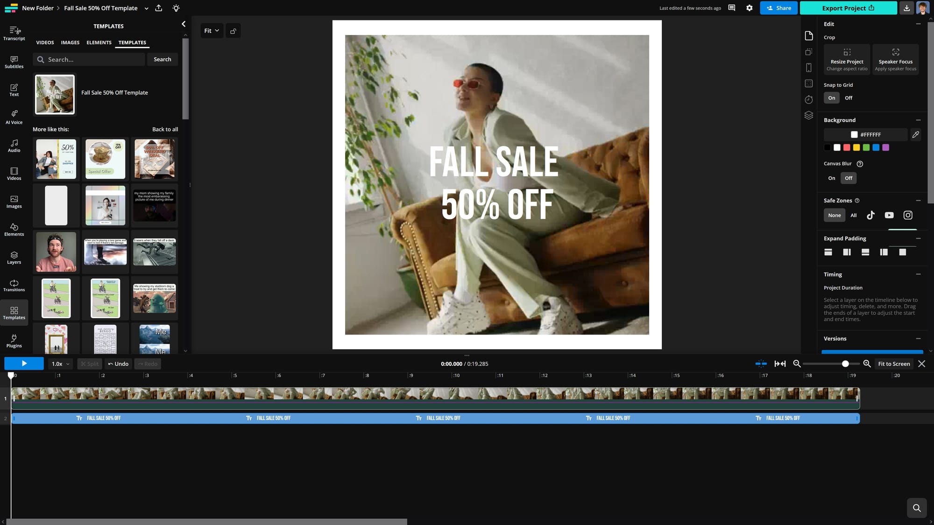Open the smart suggestions lightbulb in top bar

[176, 8]
